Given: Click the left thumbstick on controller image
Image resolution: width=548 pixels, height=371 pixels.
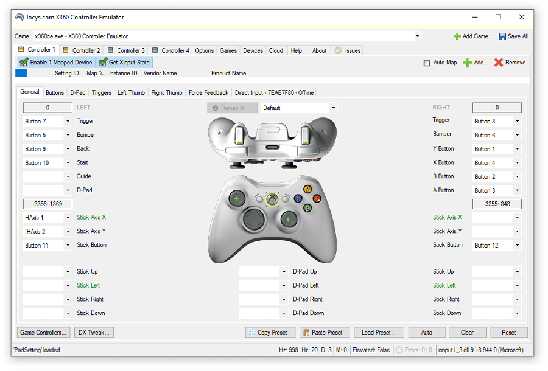Looking at the screenshot, I should point(237,199).
